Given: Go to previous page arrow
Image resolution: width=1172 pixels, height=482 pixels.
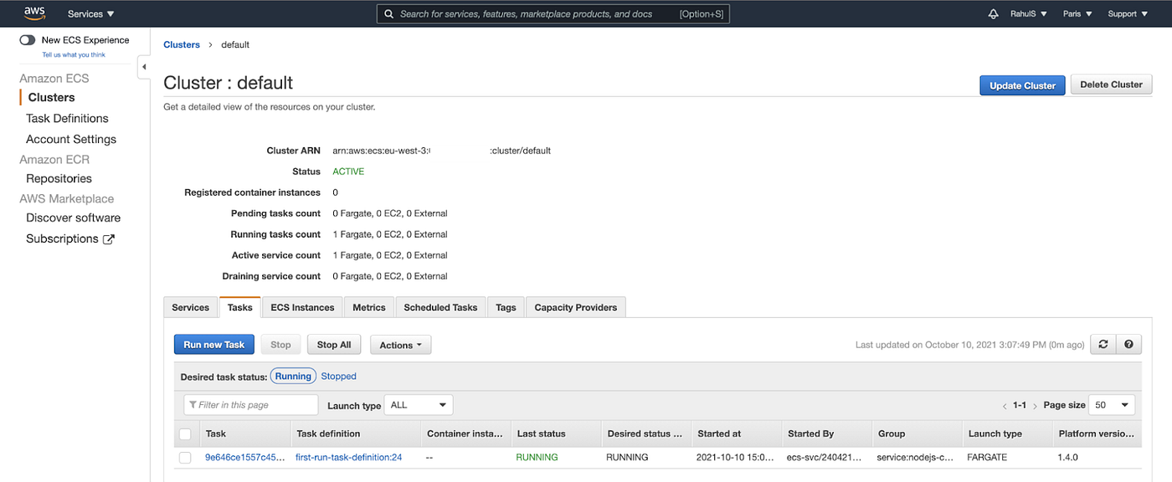Looking at the screenshot, I should pyautogui.click(x=1005, y=406).
